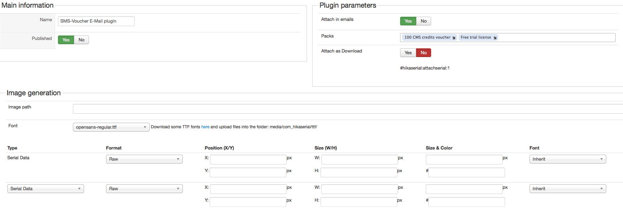The image size is (623, 210).
Task: Open the first row's Inherit font dropdown
Action: coord(568,159)
